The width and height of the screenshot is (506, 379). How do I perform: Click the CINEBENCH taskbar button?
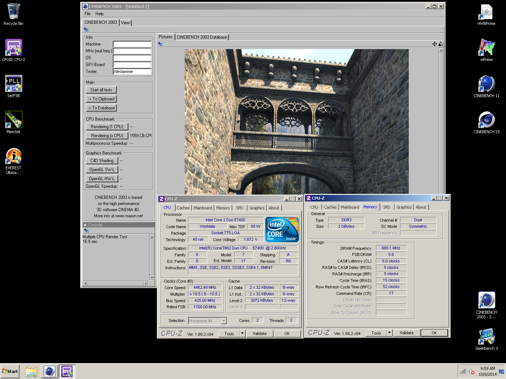(50, 371)
